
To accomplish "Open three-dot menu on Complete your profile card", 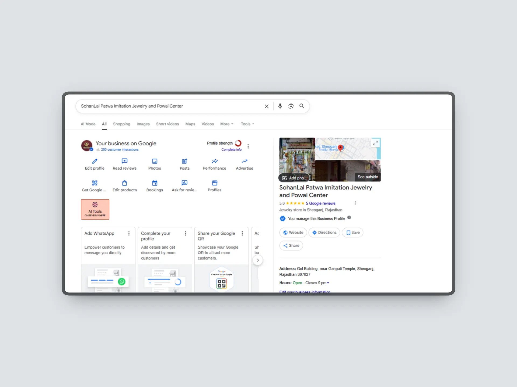I will tap(186, 233).
